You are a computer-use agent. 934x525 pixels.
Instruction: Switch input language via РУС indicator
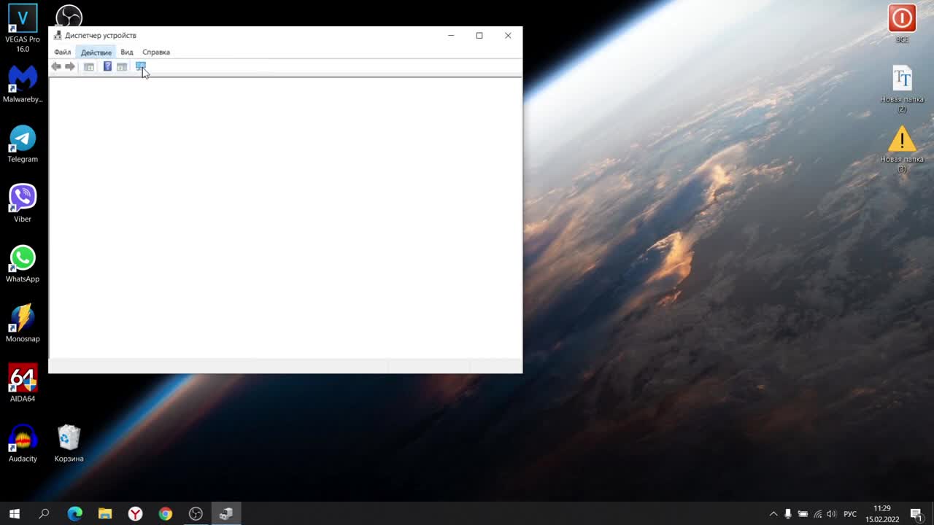(x=850, y=514)
